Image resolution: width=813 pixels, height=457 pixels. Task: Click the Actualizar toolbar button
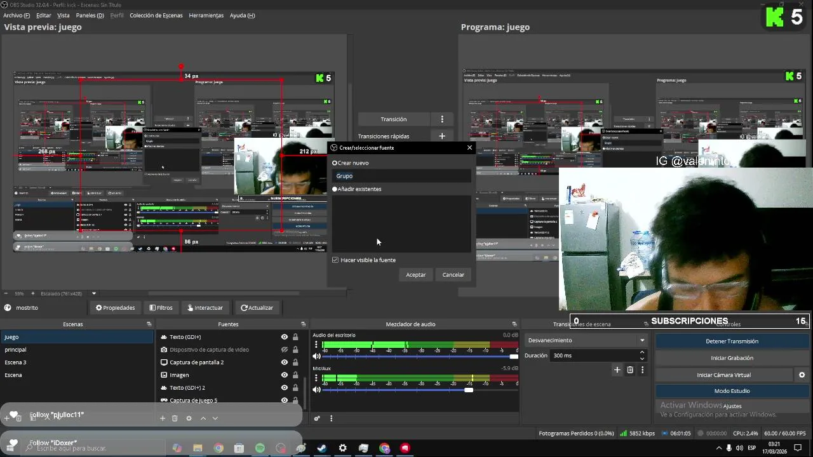[x=257, y=308]
